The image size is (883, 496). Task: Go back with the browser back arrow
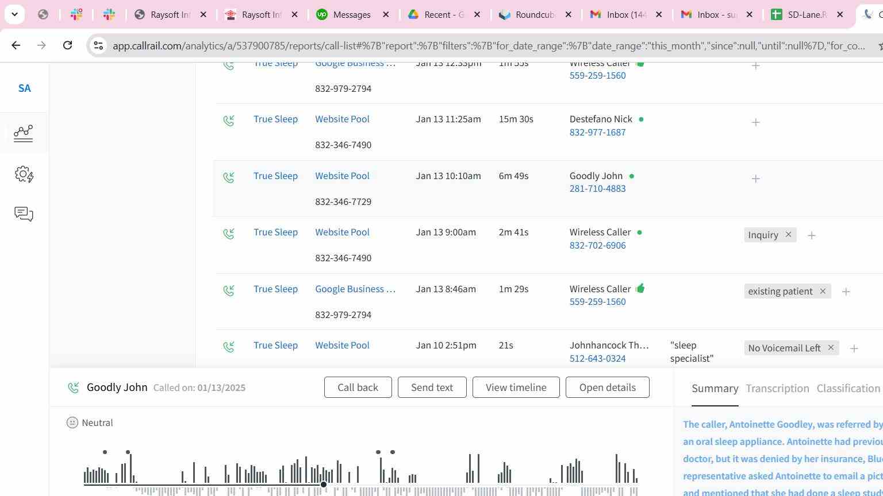point(16,45)
